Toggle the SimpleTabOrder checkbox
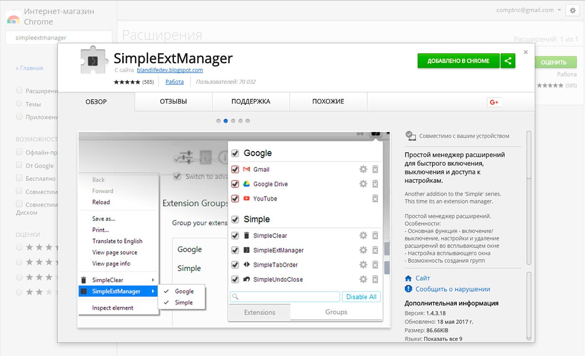Image resolution: width=585 pixels, height=356 pixels. [235, 265]
